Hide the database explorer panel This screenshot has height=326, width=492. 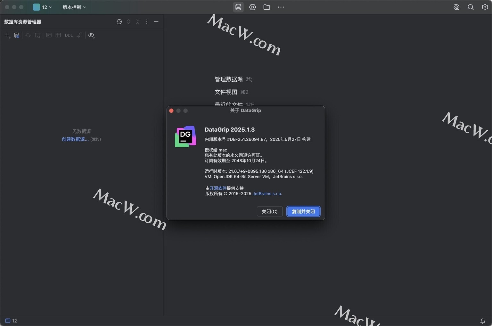pos(156,21)
